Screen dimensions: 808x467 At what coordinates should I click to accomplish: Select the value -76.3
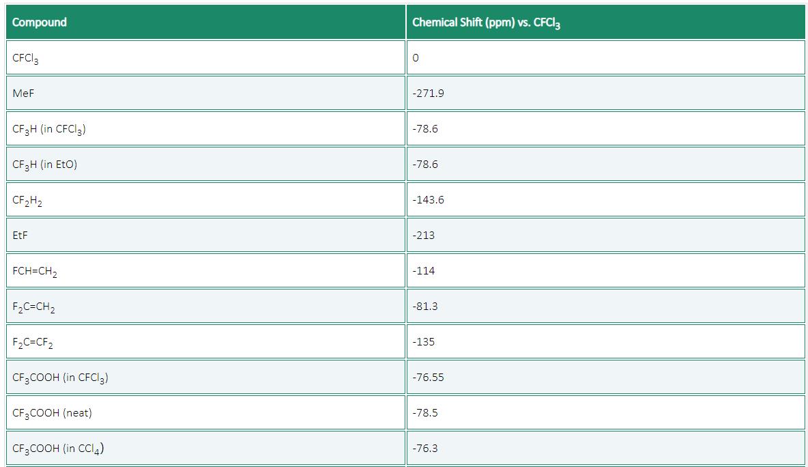605,449
